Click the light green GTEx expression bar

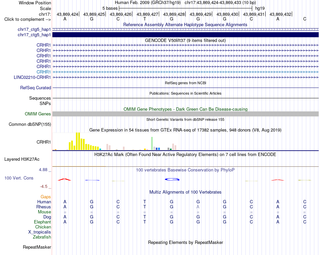coord(152,144)
